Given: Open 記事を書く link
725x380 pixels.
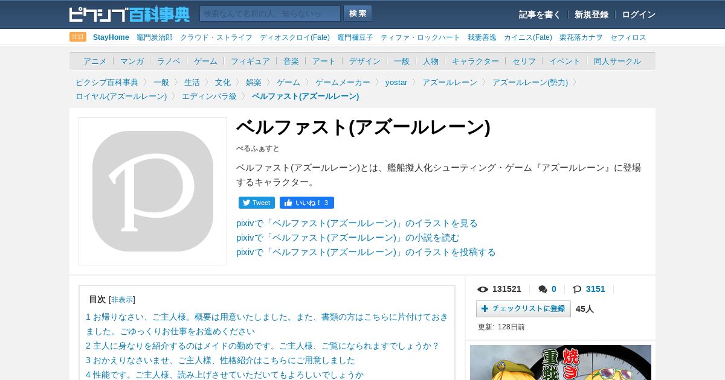Looking at the screenshot, I should pyautogui.click(x=540, y=14).
